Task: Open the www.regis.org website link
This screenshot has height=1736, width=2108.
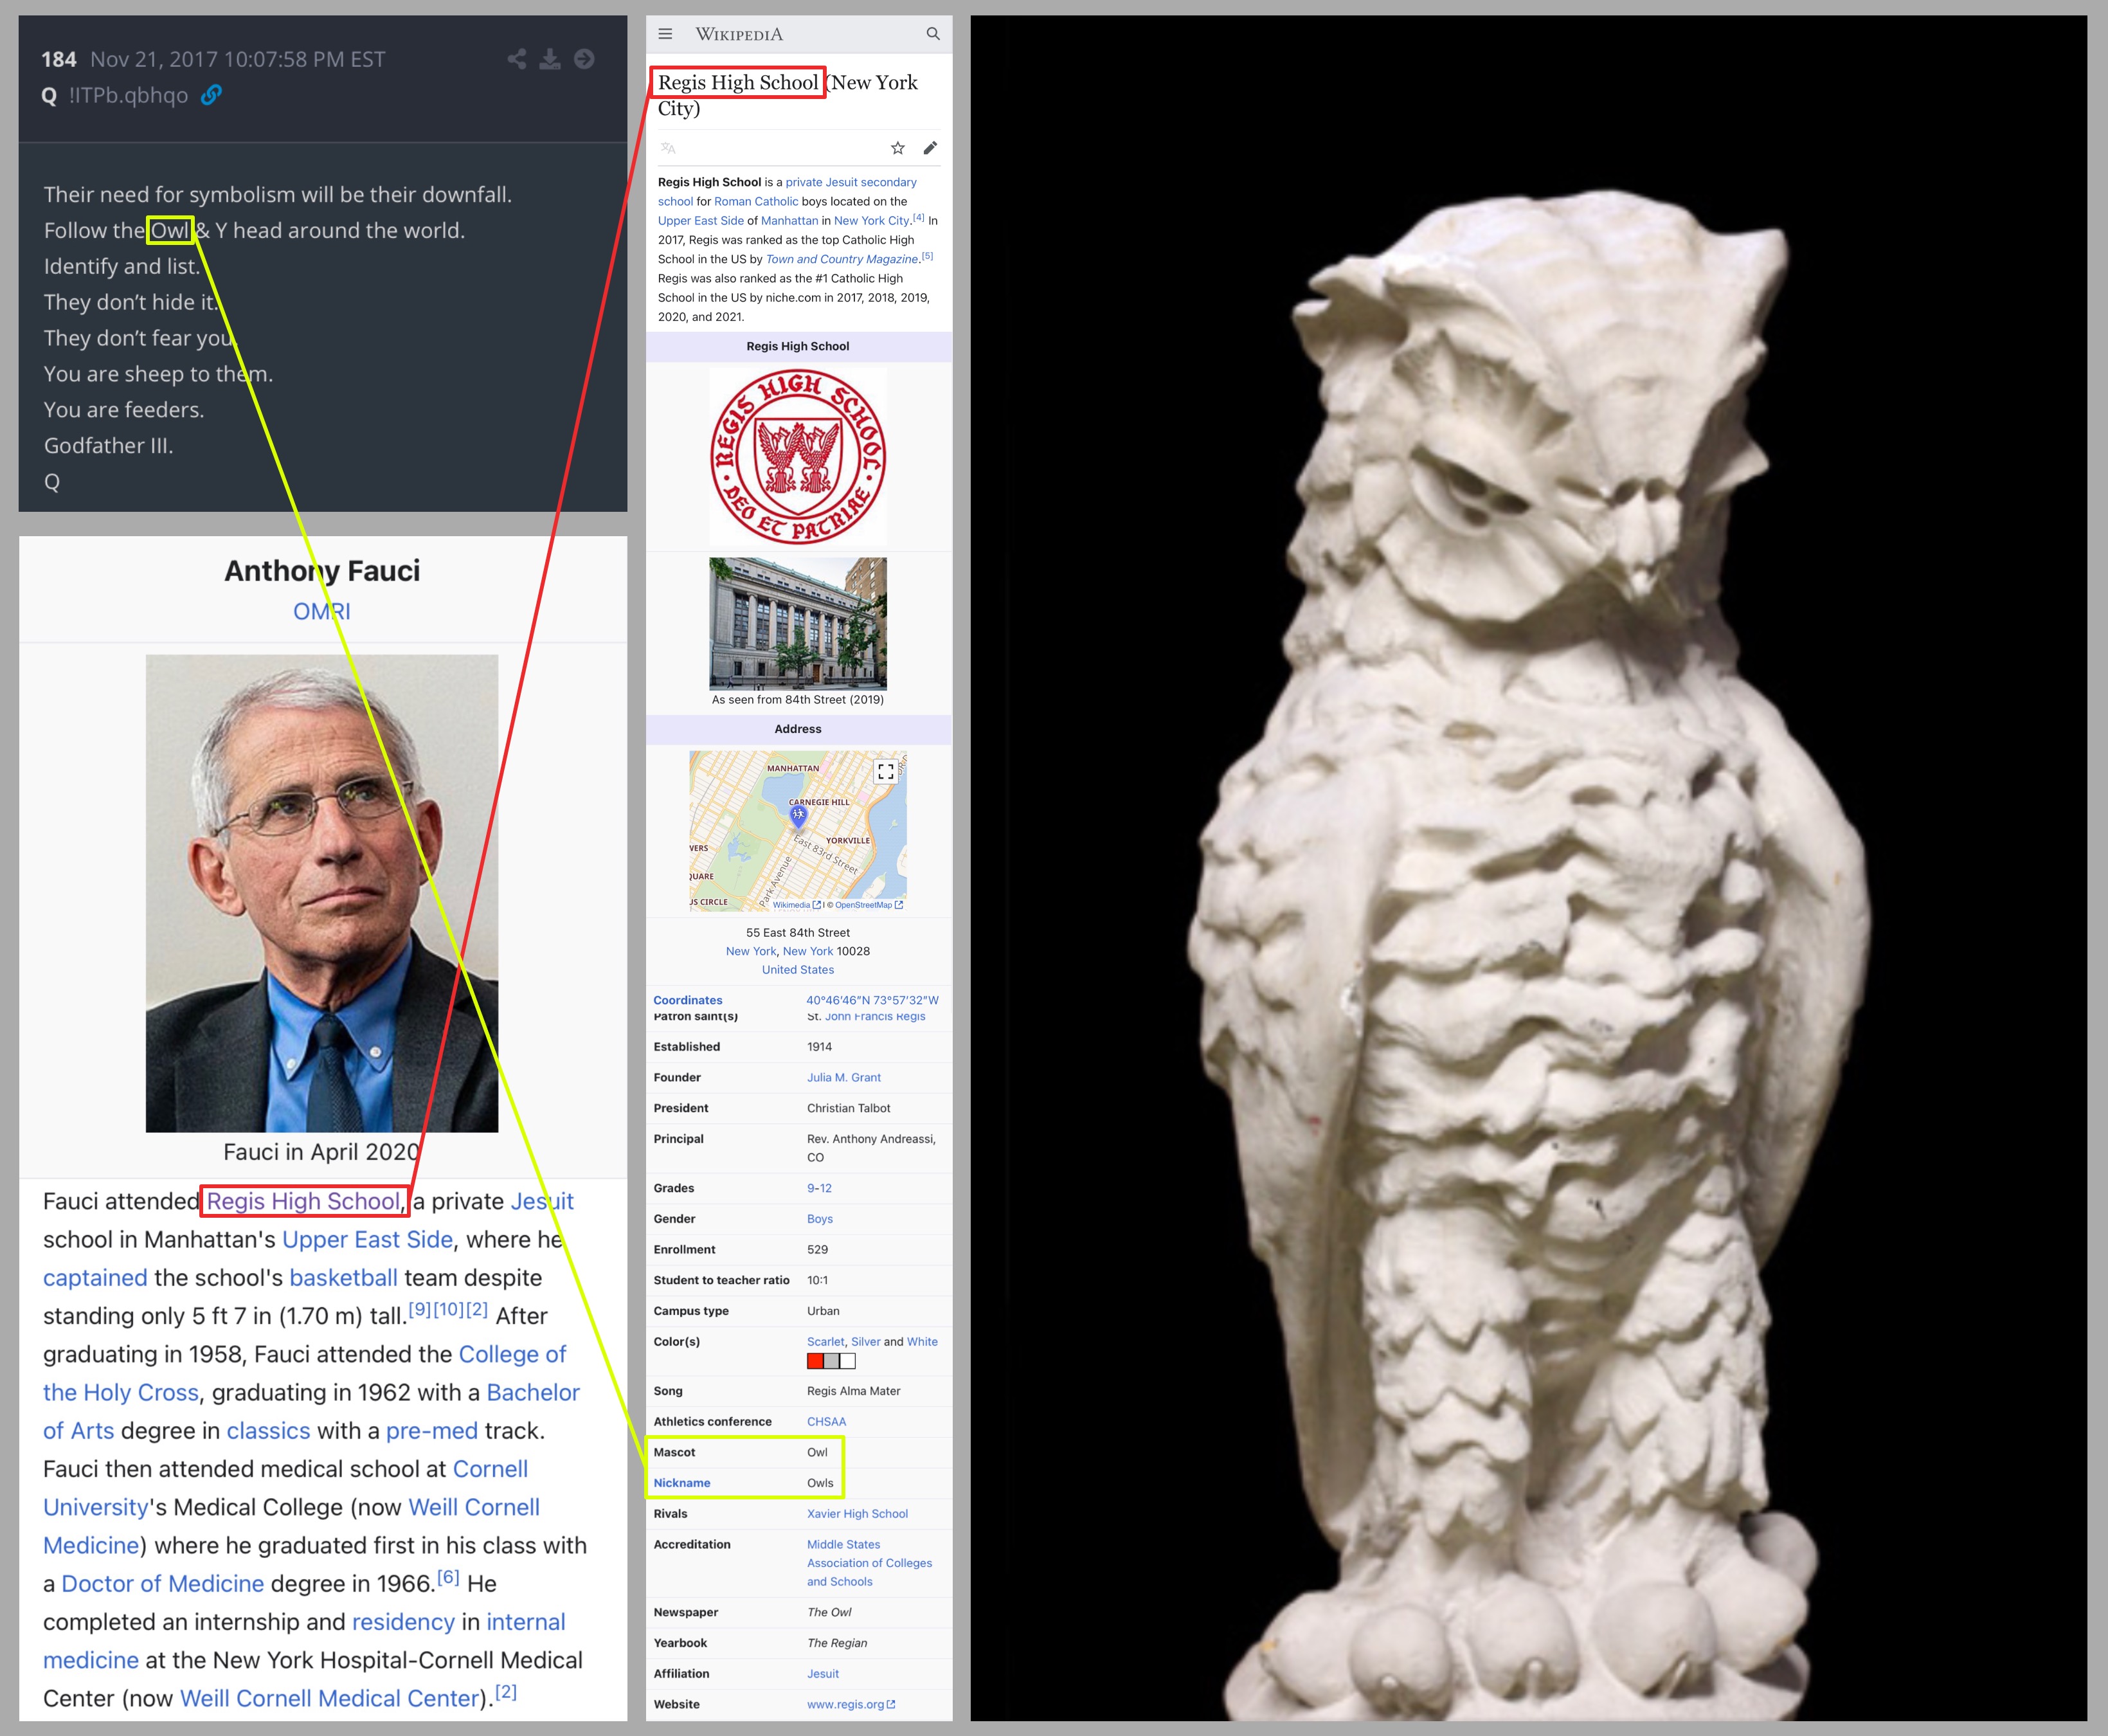Action: (851, 1705)
